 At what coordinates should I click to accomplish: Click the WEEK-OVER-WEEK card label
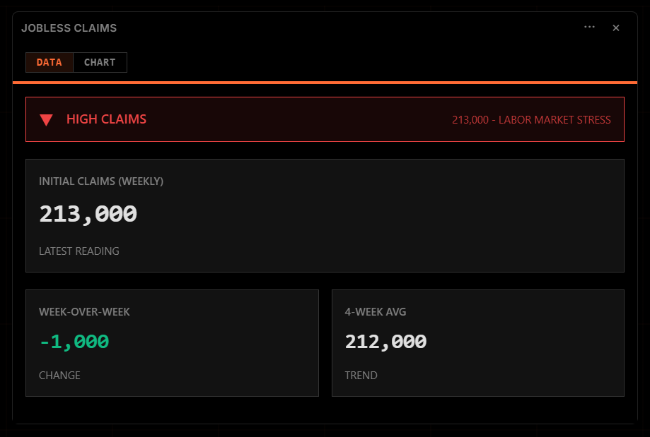(85, 312)
